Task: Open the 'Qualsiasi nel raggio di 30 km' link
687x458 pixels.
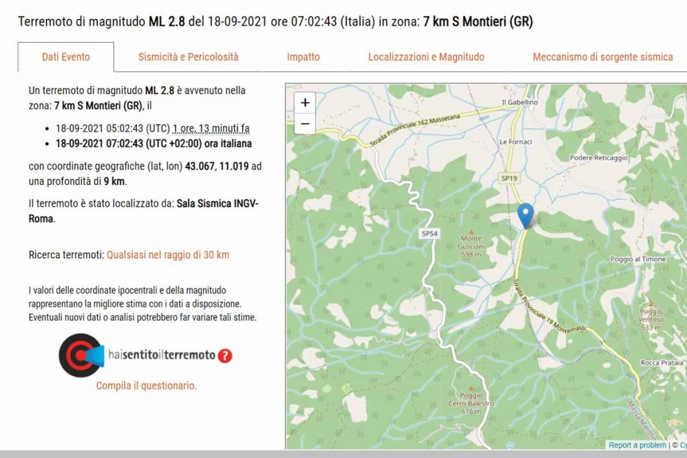Action: coord(168,255)
